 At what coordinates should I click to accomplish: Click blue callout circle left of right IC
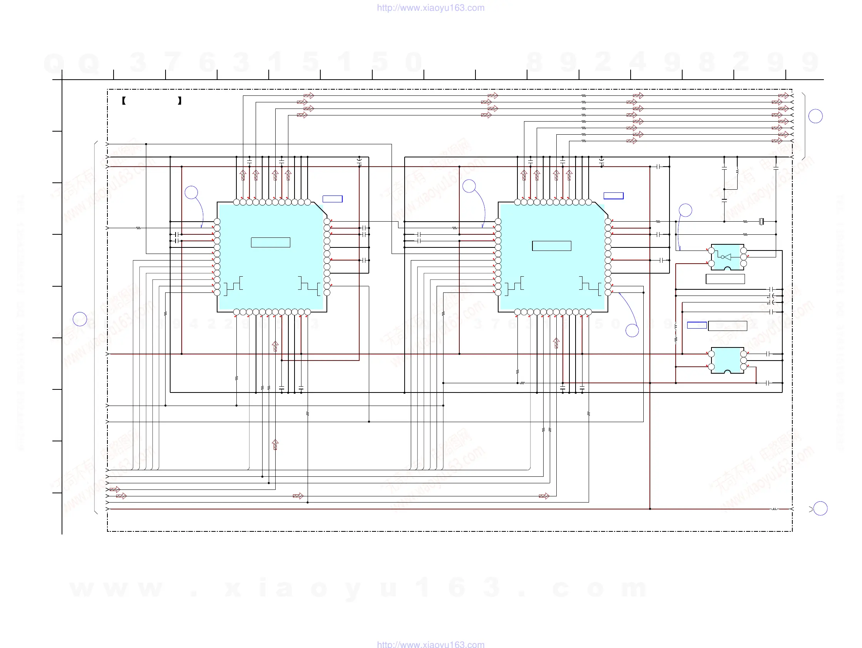coord(469,186)
